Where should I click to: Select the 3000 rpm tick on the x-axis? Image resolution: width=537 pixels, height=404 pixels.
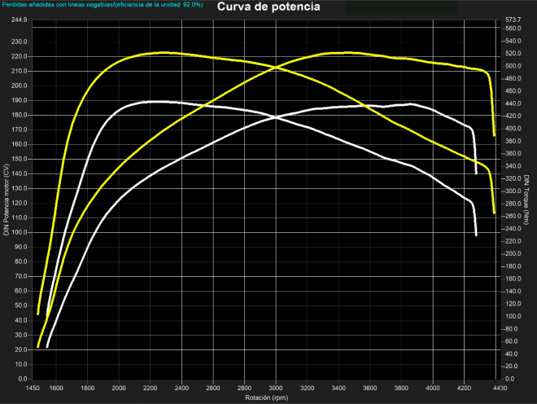[x=276, y=389]
